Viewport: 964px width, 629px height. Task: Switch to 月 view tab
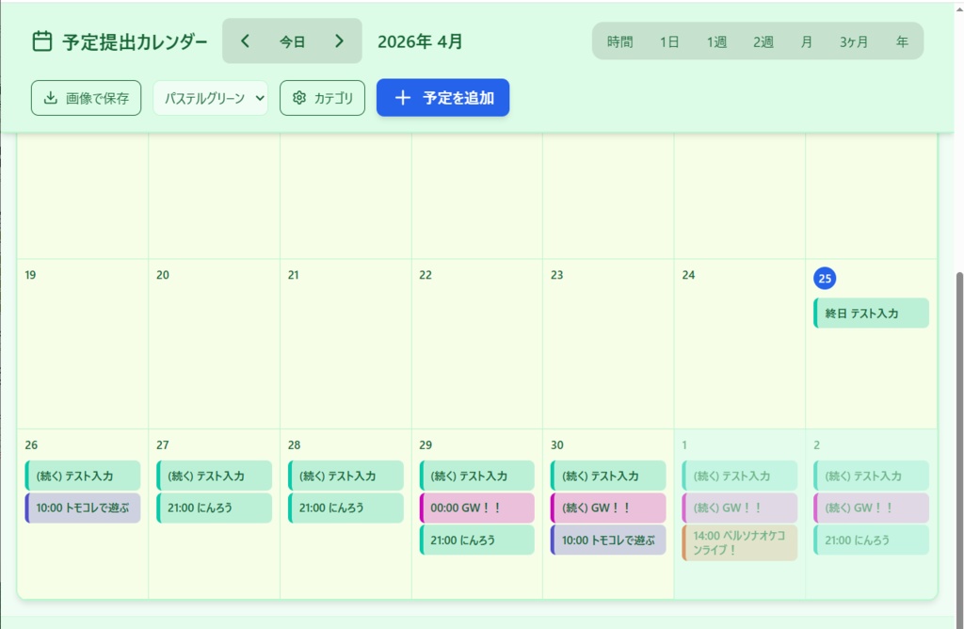click(806, 41)
